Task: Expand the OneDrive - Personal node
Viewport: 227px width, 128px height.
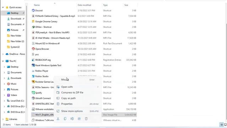Action: click(3, 54)
